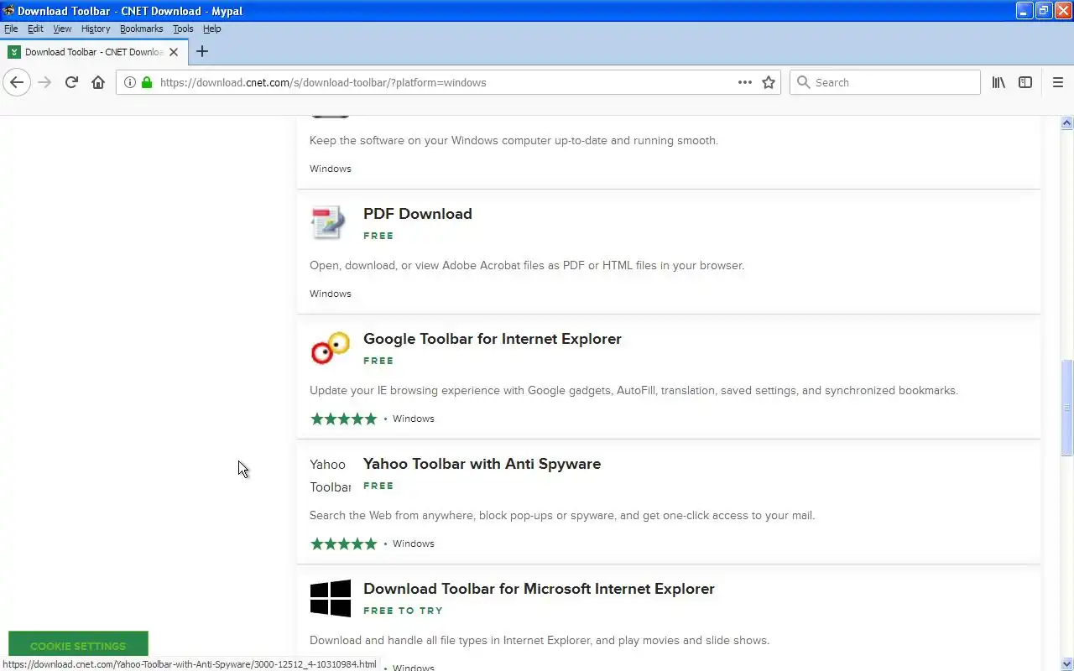This screenshot has width=1074, height=671.
Task: Open Google Toolbar for Internet Explorer listing
Action: point(493,339)
